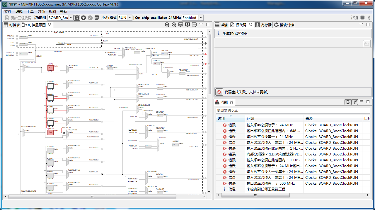Screen dimensions: 375x210
Task: Click the greyed export code icon
Action: [x=367, y=44]
